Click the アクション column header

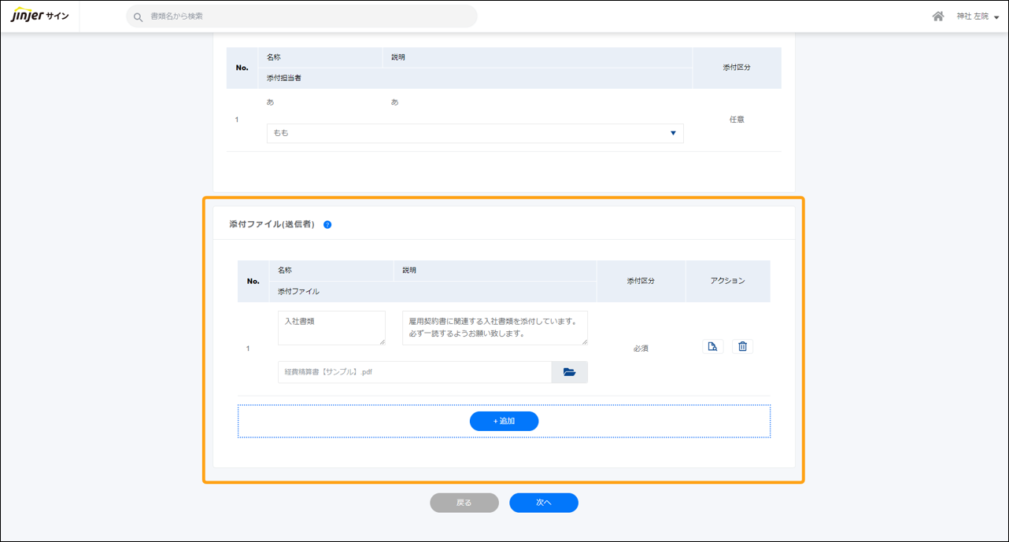pos(727,281)
